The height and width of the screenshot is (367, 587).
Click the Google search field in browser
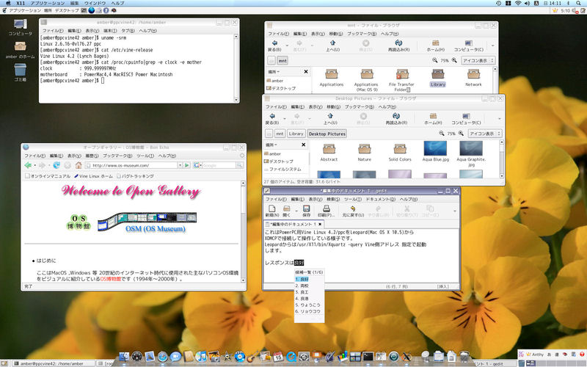(x=218, y=165)
